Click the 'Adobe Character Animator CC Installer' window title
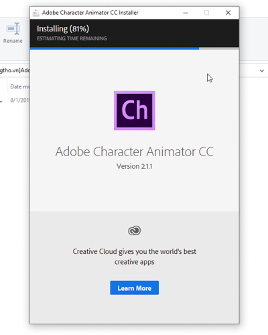Image resolution: width=268 pixels, height=335 pixels. coord(90,13)
